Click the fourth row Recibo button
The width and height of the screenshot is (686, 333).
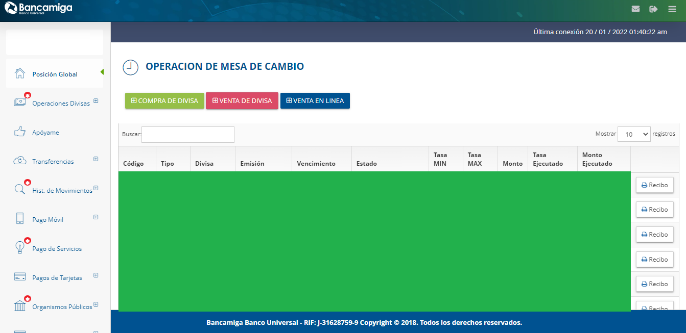point(655,260)
